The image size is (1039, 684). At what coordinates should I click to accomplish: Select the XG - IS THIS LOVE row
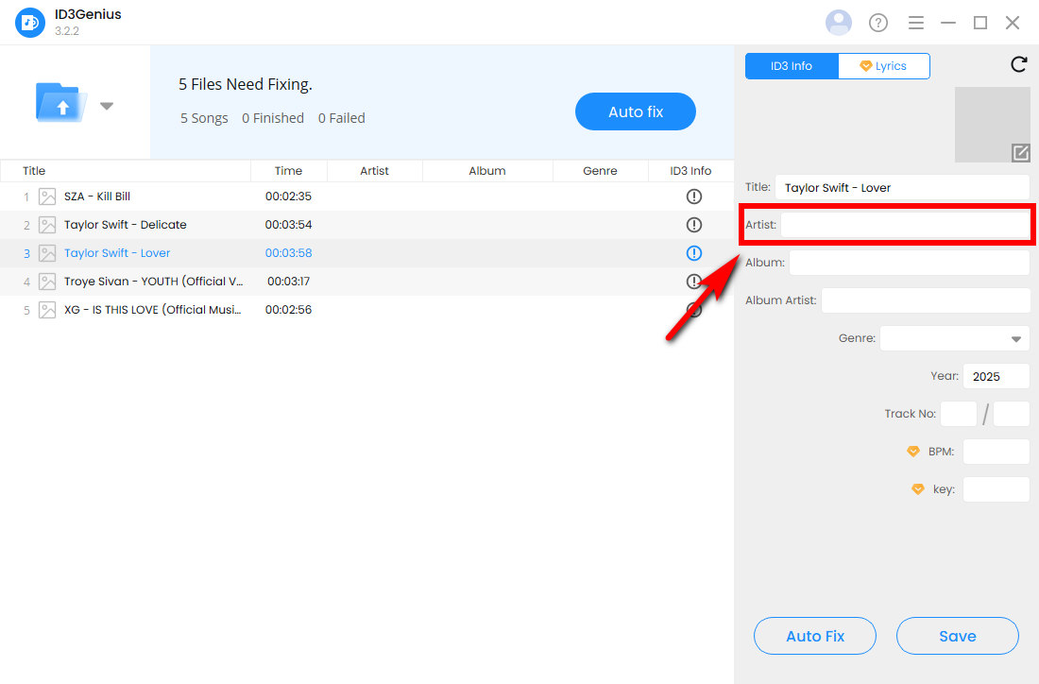click(x=367, y=310)
